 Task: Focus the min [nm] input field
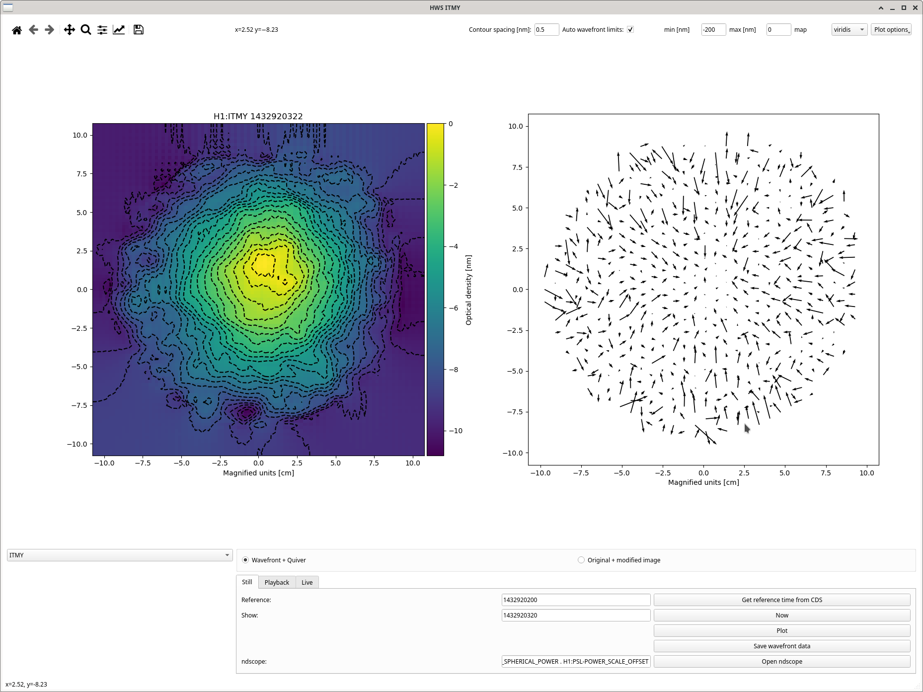click(x=713, y=30)
